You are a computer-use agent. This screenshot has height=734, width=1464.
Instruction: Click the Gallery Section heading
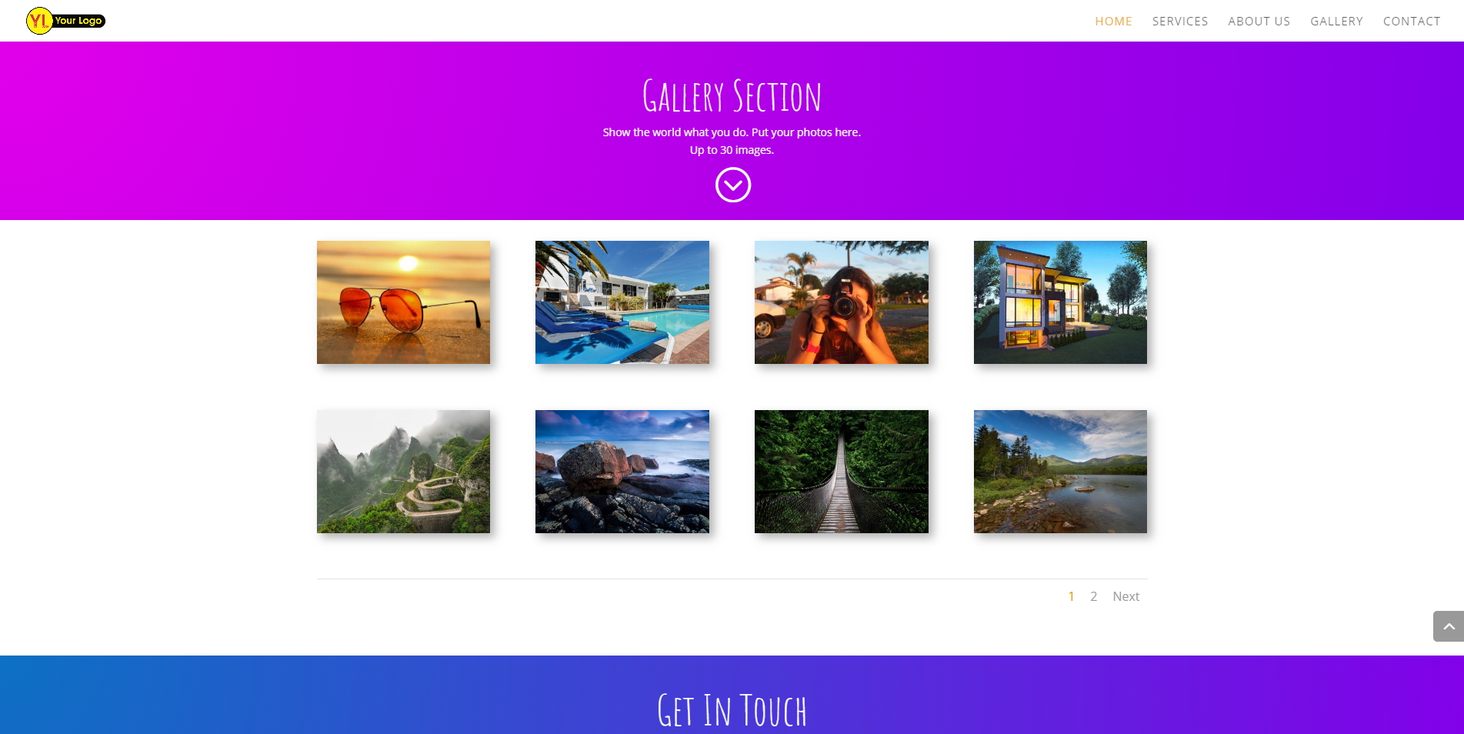[732, 96]
